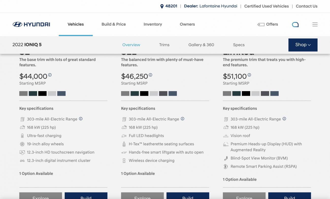Go to the Specs tab
The width and height of the screenshot is (330, 199).
[x=239, y=45]
